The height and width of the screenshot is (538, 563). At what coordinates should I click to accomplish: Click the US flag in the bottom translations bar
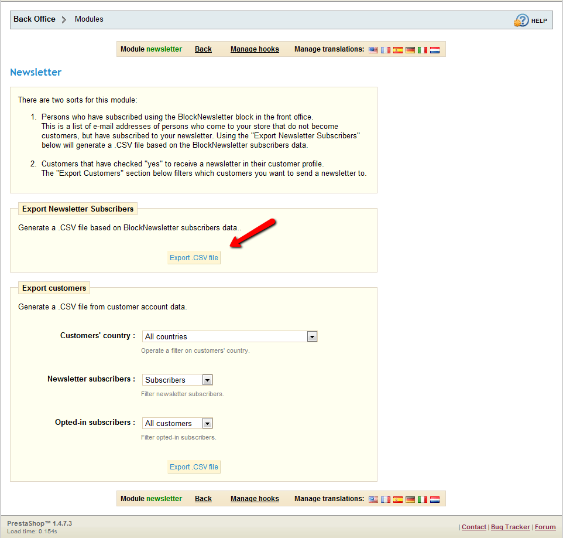pos(373,499)
